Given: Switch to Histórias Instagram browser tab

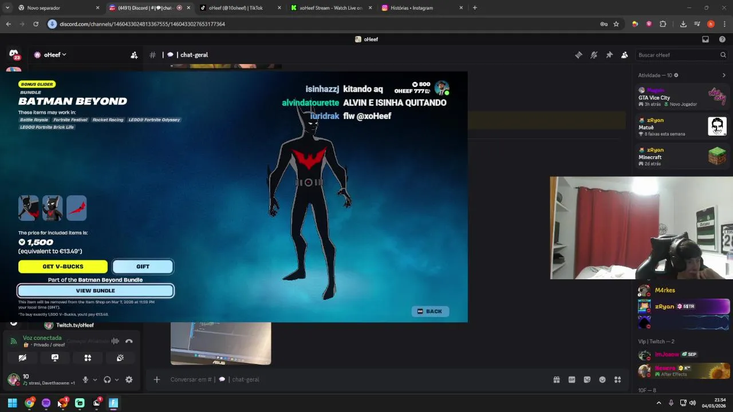Looking at the screenshot, I should pyautogui.click(x=421, y=8).
